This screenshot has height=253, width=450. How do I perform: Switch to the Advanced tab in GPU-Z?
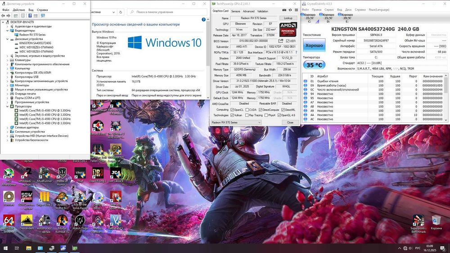click(248, 11)
